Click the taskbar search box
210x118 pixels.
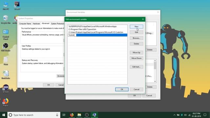tap(34, 115)
